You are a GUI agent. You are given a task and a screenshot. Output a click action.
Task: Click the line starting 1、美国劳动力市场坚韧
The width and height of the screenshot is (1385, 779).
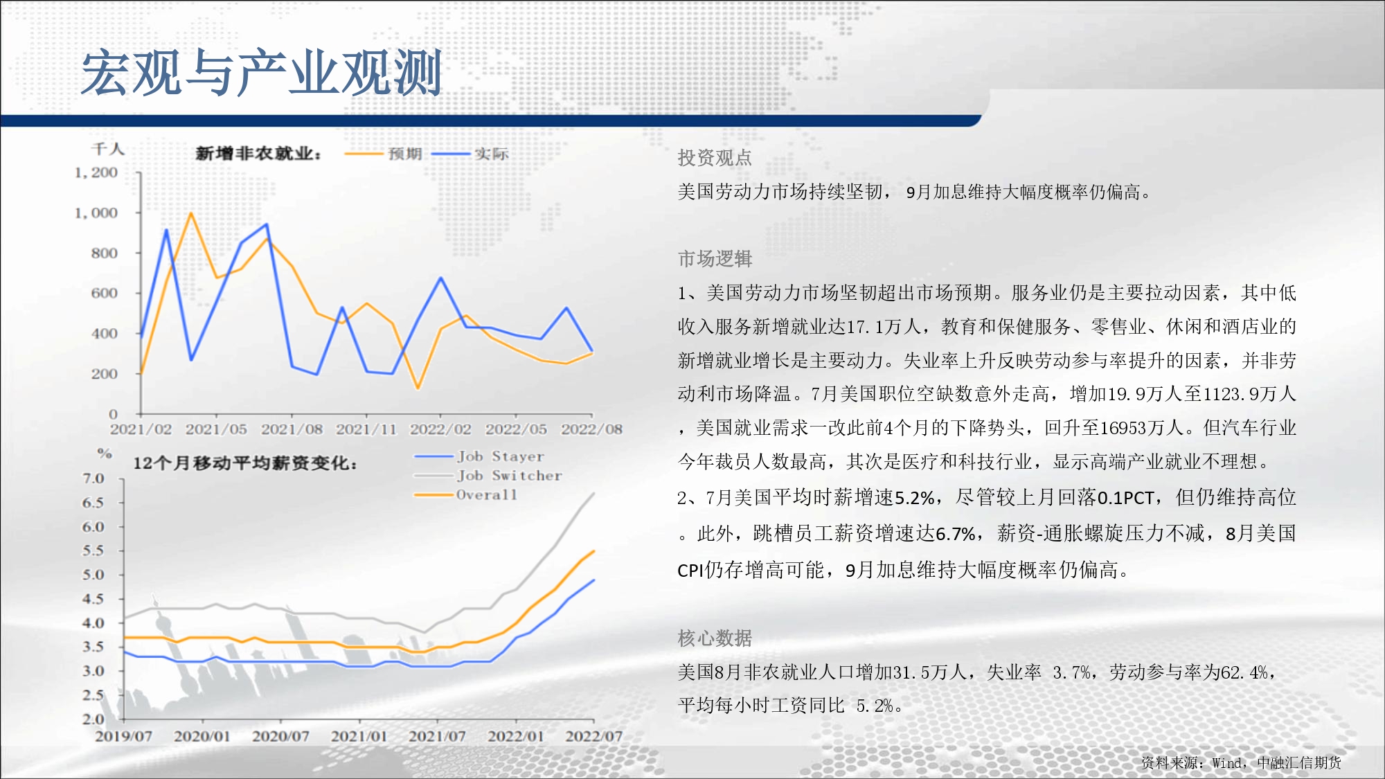pyautogui.click(x=987, y=293)
